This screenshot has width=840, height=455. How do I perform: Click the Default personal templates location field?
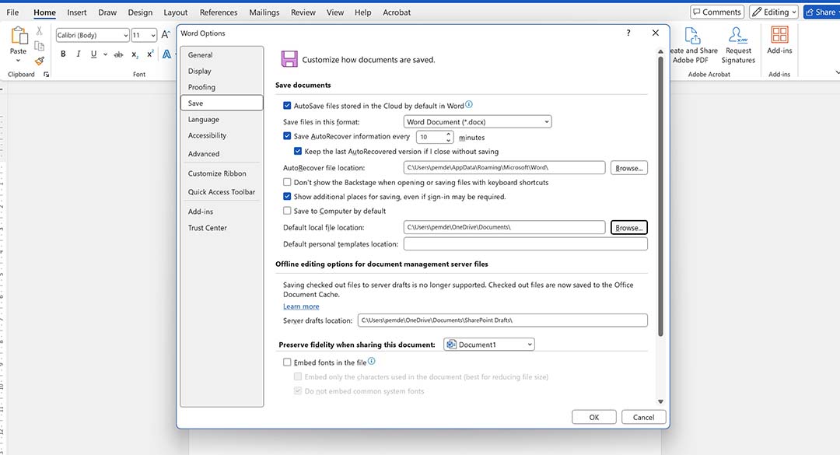coord(525,244)
